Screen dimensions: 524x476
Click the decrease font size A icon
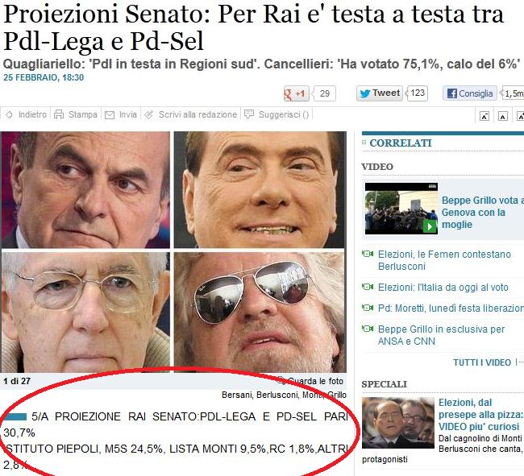pos(484,116)
